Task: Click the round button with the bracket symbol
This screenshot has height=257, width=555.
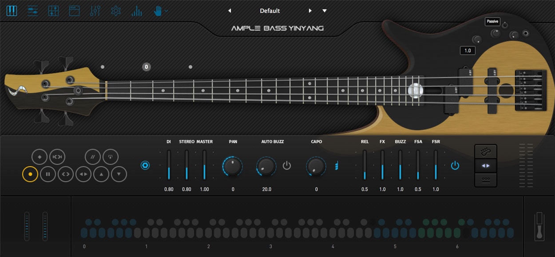Action: click(111, 157)
